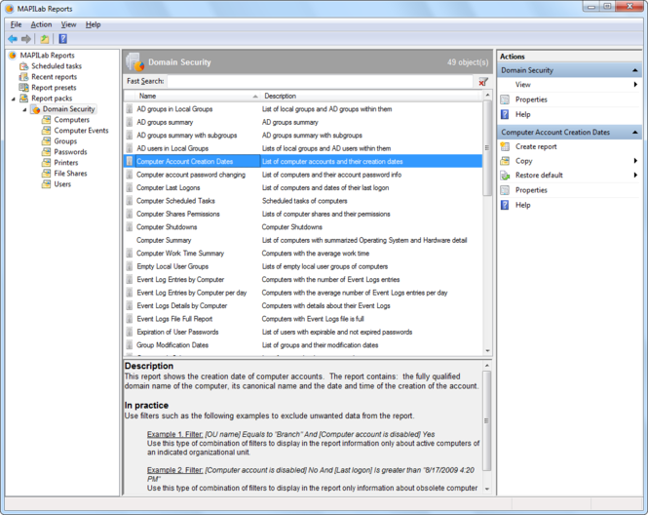Click Help icon under Computer Account Creation Dates
The image size is (648, 515).
click(505, 205)
